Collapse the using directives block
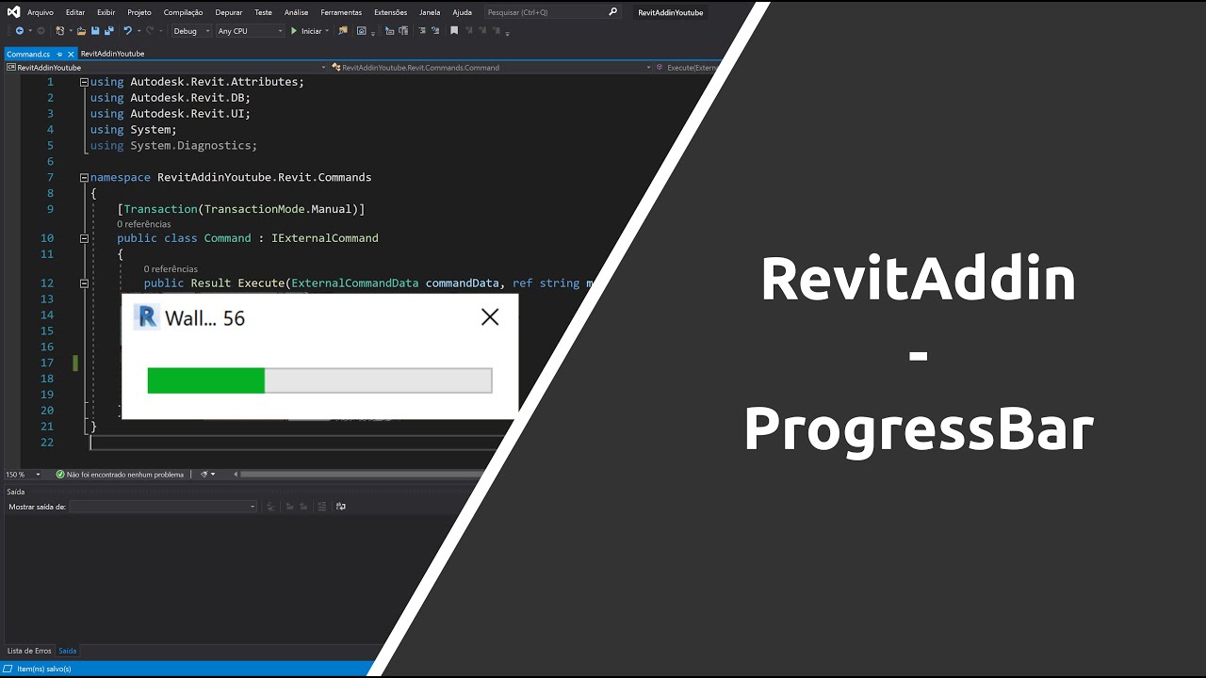 [84, 82]
